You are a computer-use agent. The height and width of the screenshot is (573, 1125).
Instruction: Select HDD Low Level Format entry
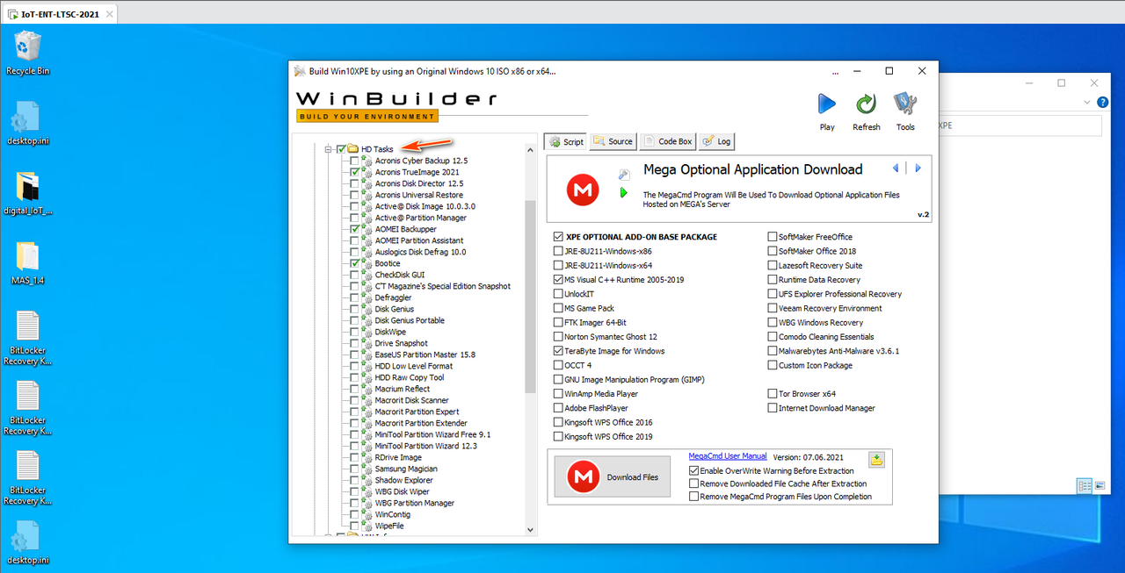pyautogui.click(x=414, y=366)
